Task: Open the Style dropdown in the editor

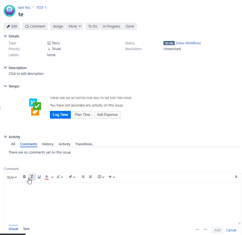Action: 12,177
